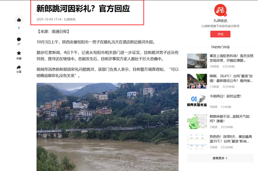Open the 九派快讯 red avatar logo
The image size is (258, 171).
[x=221, y=10]
